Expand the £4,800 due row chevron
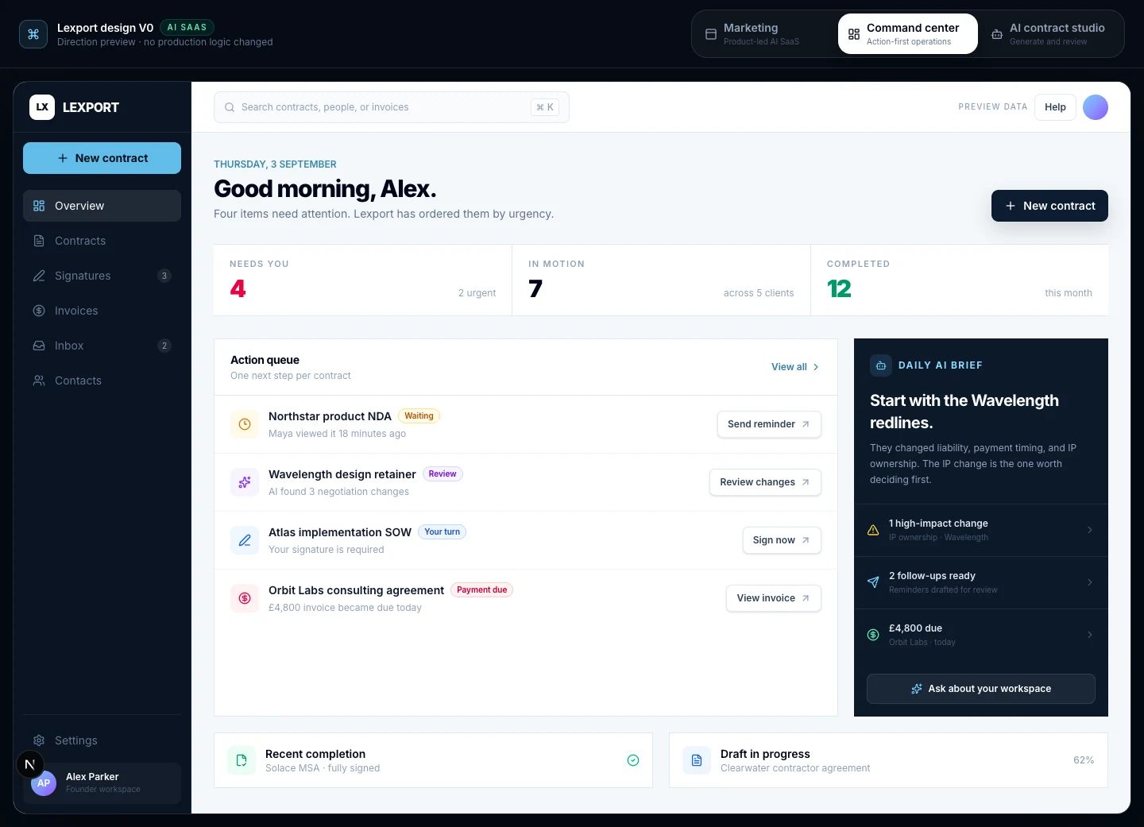 [1090, 635]
